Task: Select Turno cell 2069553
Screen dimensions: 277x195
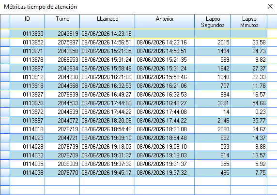Action: [x=62, y=60]
